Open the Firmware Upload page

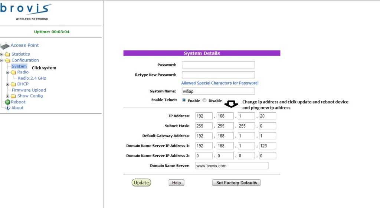[x=29, y=90]
